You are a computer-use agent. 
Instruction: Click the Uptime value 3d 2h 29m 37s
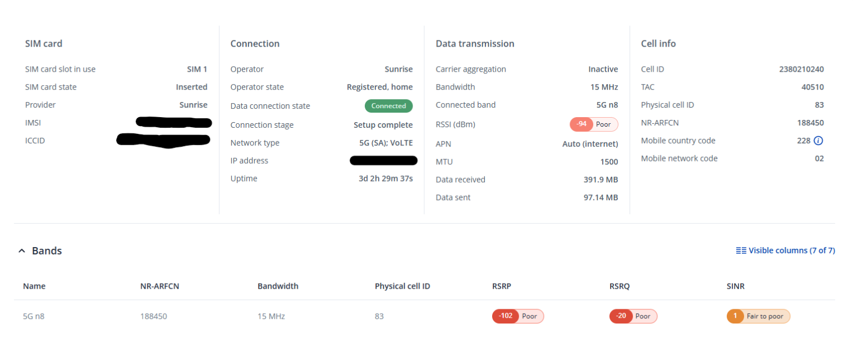coord(386,179)
